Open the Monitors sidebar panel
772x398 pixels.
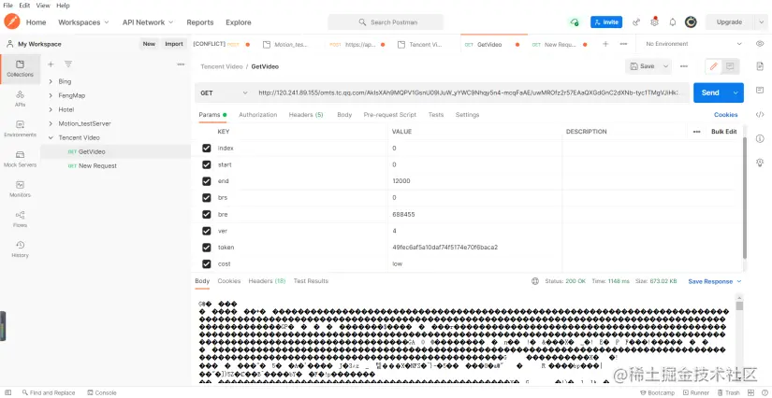coord(20,189)
